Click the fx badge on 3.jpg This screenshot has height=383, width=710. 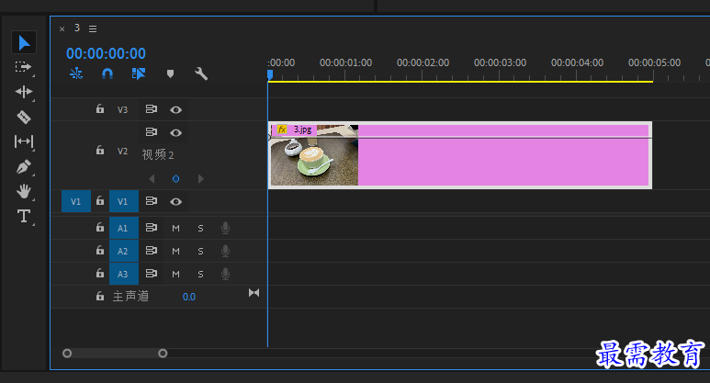(282, 130)
